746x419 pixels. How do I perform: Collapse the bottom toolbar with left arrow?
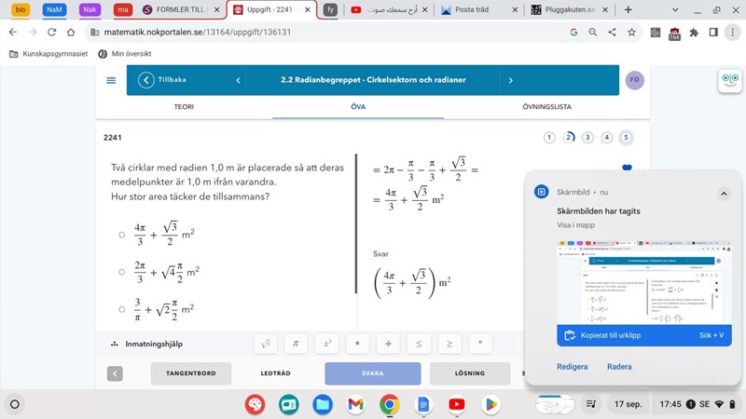tap(115, 373)
